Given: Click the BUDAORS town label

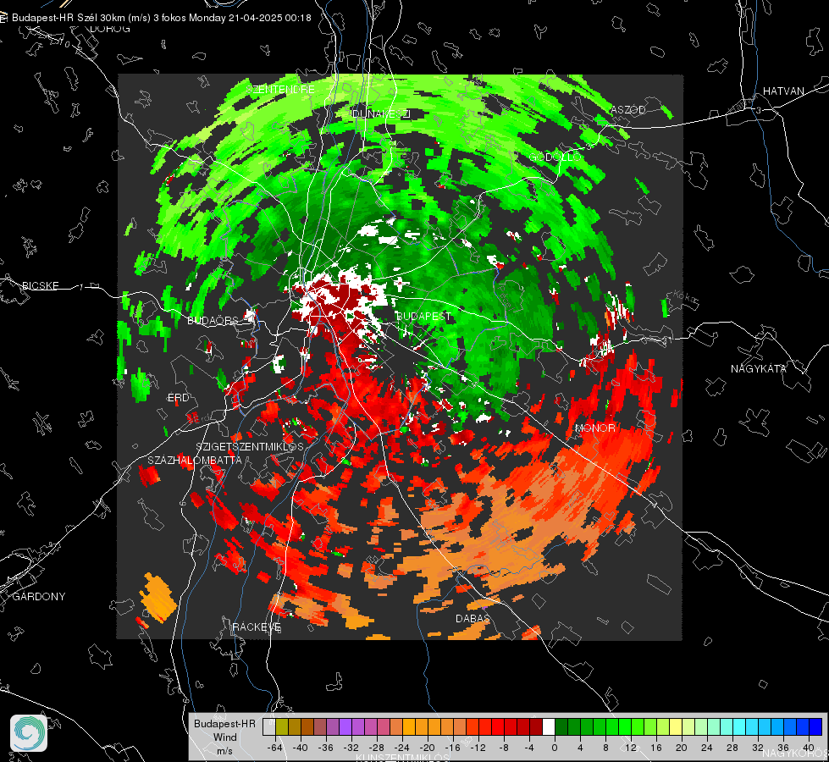Looking at the screenshot, I should 213,321.
